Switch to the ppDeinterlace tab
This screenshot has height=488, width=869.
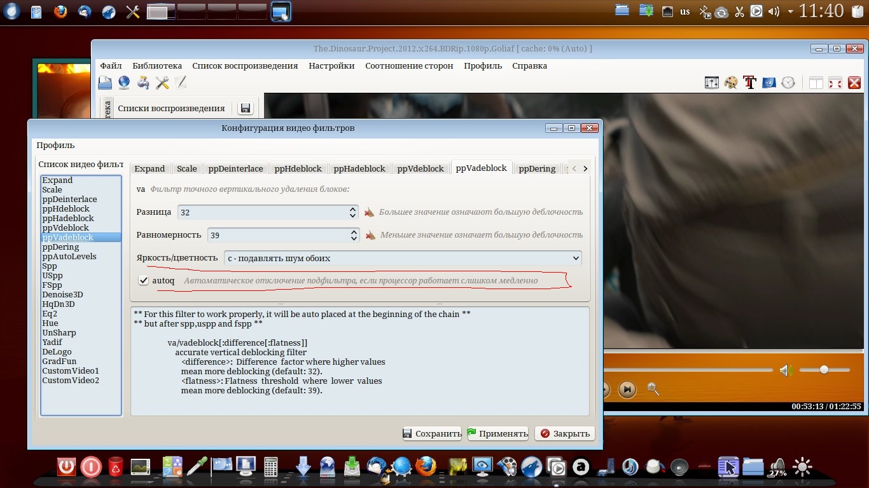[235, 168]
